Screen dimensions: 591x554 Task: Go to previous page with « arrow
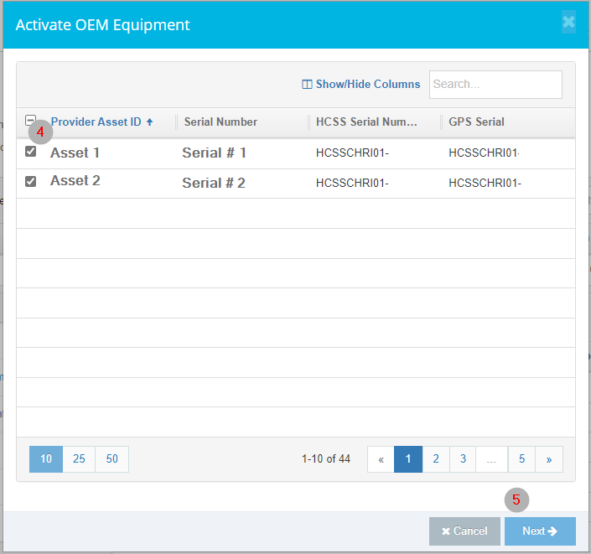click(381, 459)
